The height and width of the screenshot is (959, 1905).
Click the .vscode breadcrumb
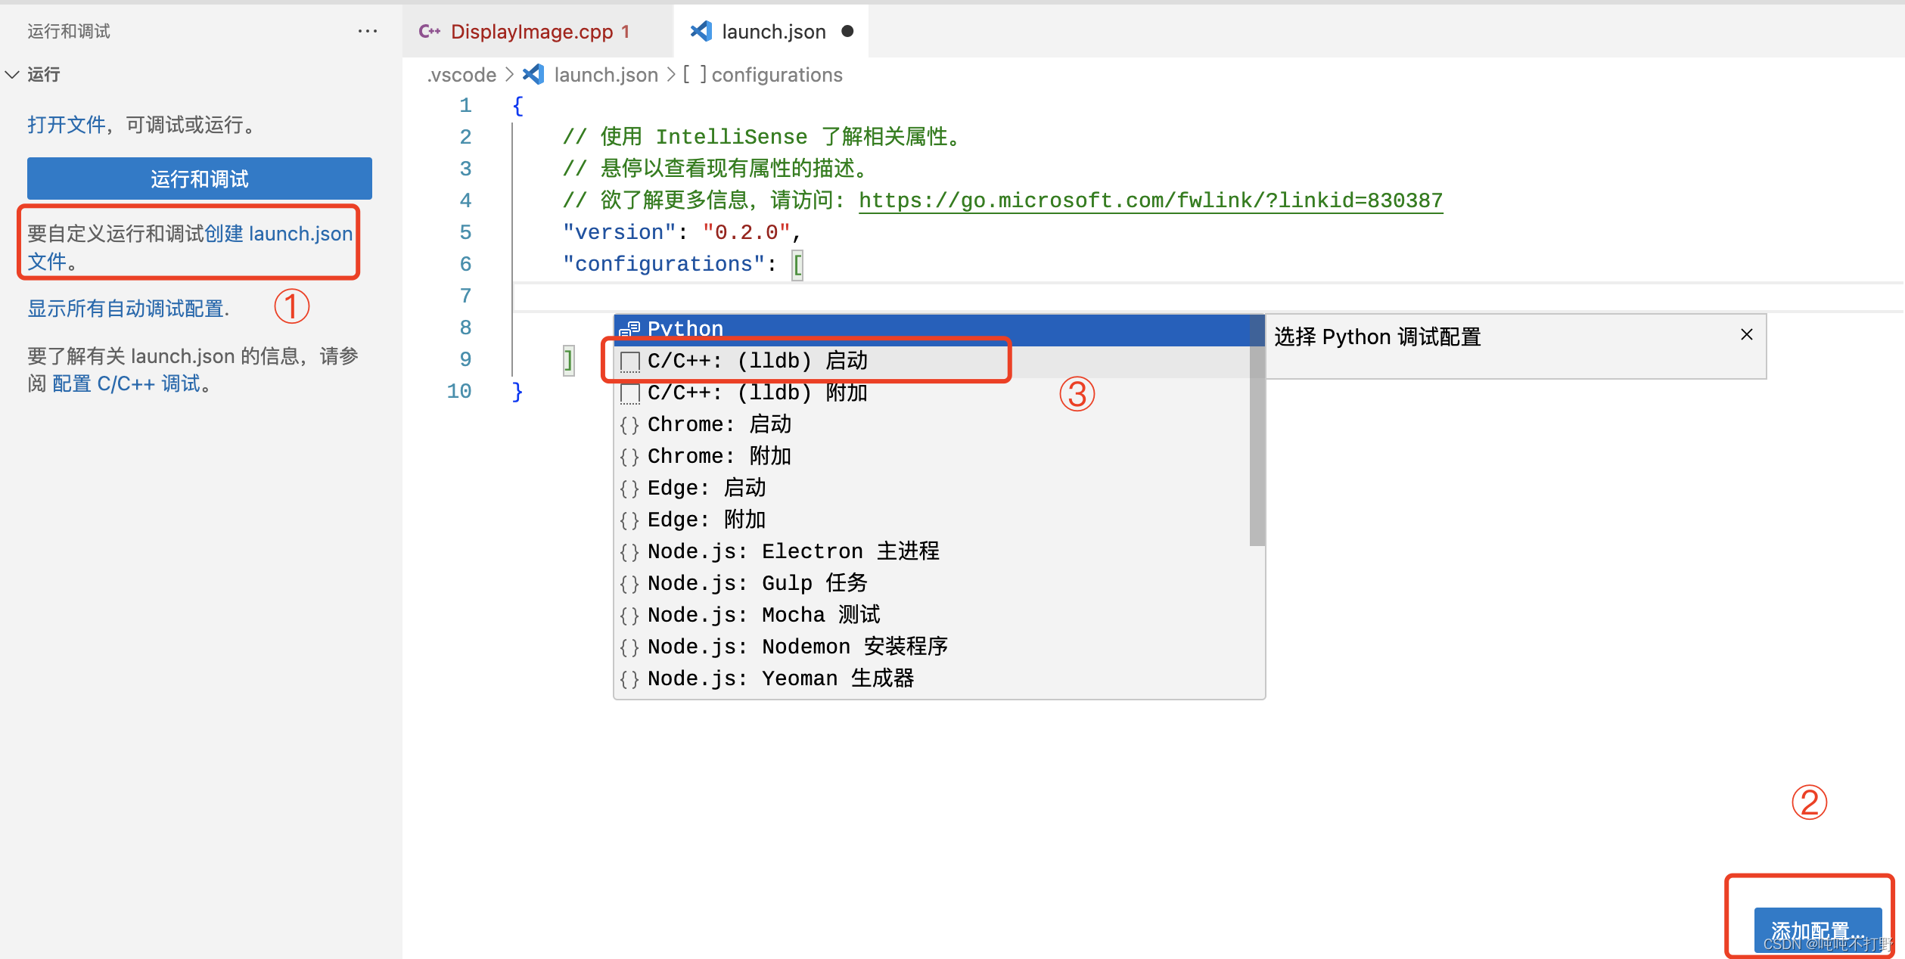[461, 75]
